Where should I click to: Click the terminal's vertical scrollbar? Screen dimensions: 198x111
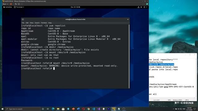[x=129, y=56]
